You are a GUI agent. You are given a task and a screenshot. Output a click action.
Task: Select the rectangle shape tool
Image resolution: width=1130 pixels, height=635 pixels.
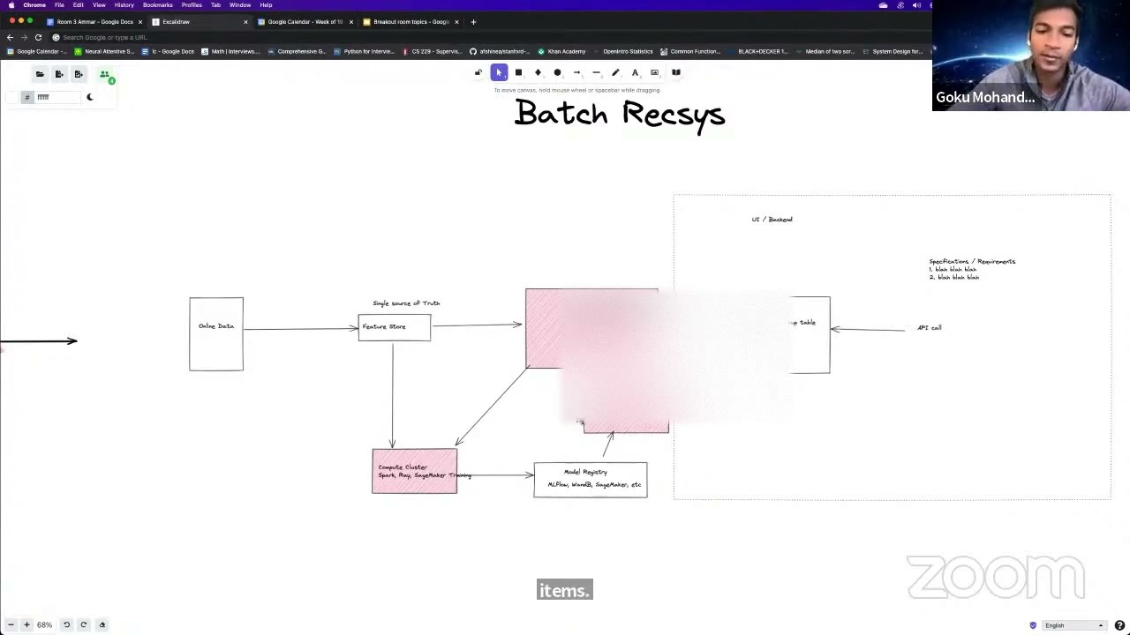[518, 72]
